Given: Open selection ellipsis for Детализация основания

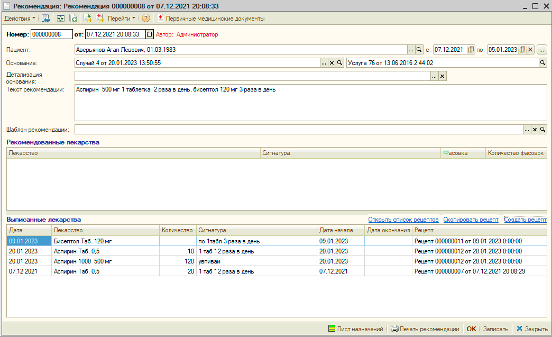Looking at the screenshot, I should [x=434, y=76].
